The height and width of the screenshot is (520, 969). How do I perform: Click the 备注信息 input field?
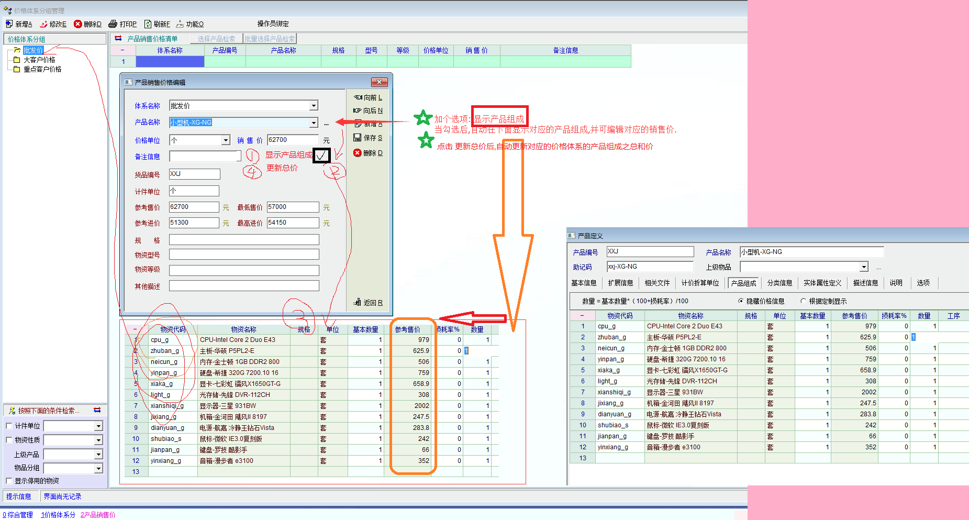(x=205, y=157)
